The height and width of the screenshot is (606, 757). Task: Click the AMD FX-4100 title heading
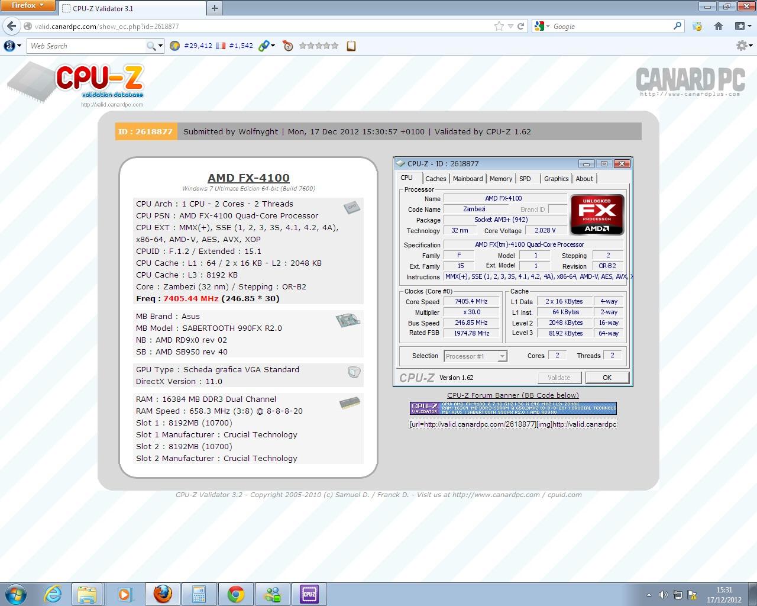point(248,178)
